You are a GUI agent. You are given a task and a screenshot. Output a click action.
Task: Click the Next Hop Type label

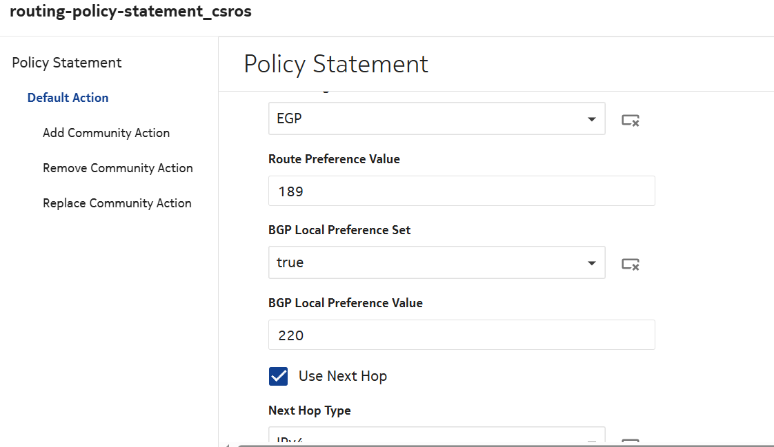(309, 410)
